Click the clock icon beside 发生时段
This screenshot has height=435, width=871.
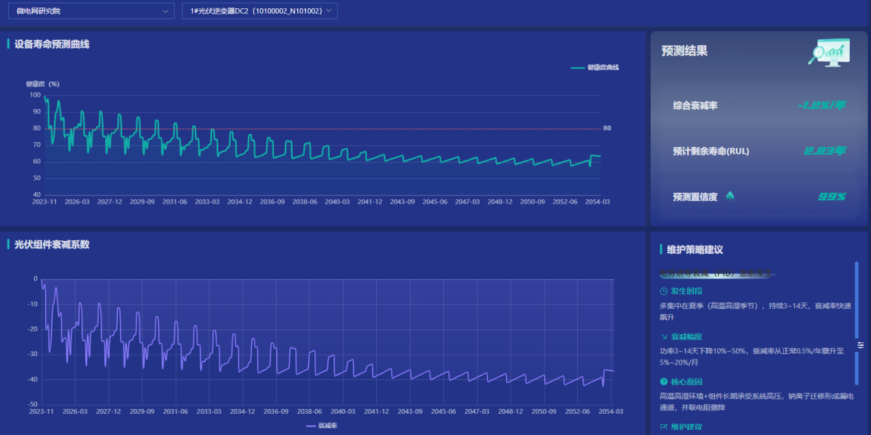point(664,291)
